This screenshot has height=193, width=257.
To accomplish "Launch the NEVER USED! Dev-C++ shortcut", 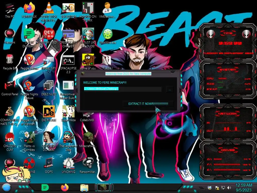I will [x=49, y=36].
